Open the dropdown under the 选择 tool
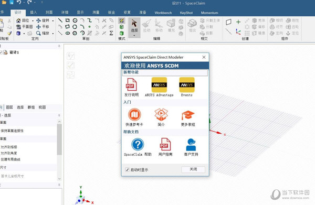Image resolution: width=315 pixels, height=205 pixels. (x=134, y=36)
